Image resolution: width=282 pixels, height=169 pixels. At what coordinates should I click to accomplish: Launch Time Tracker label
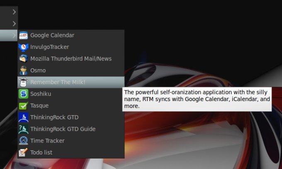(47, 141)
